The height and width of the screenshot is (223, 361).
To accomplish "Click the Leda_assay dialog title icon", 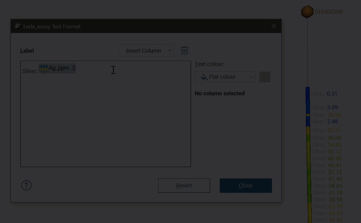I will tap(18, 26).
